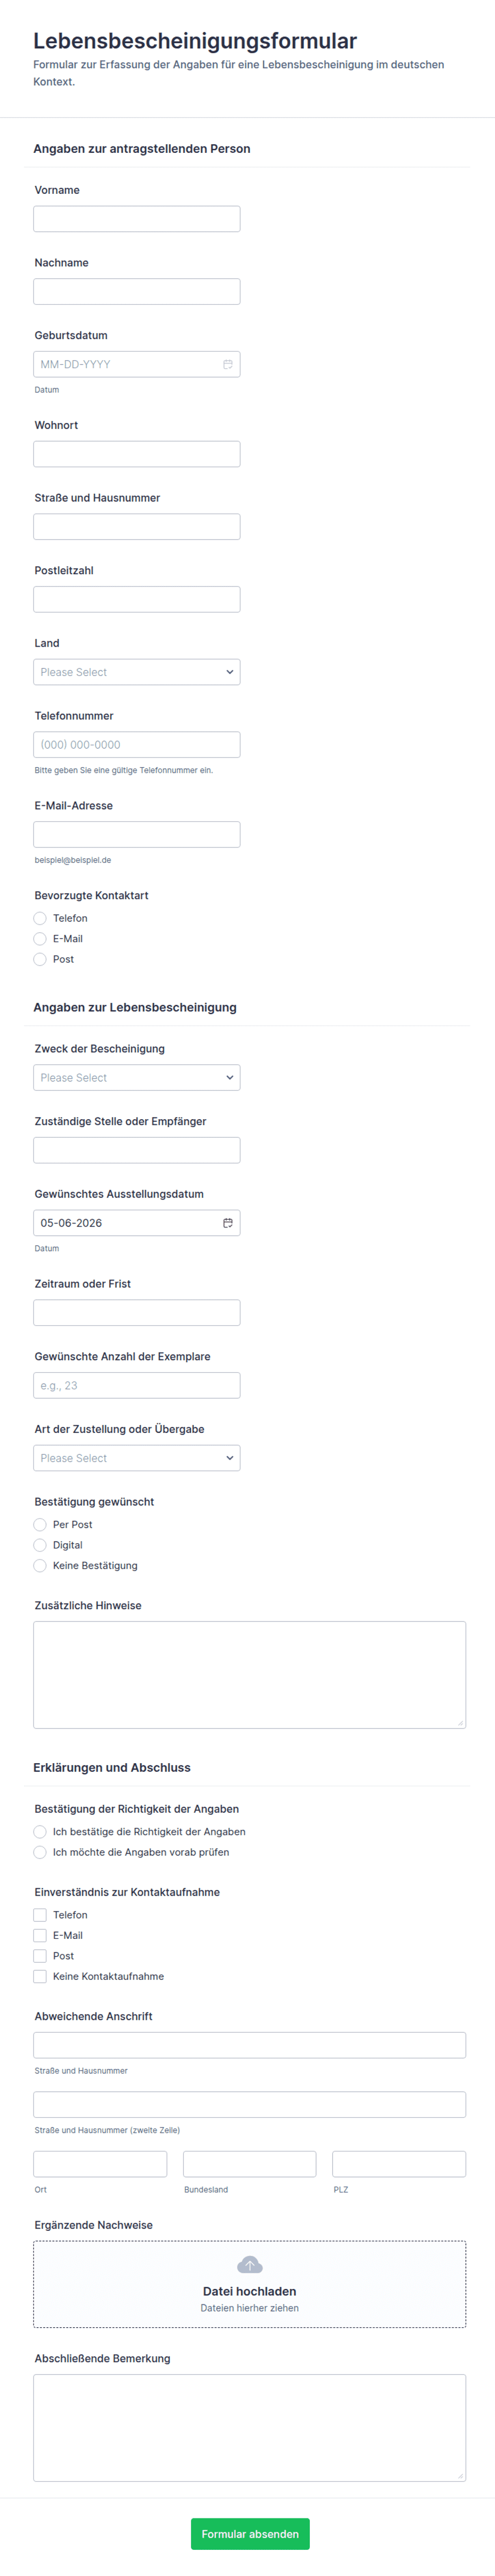Viewport: 495px width, 2576px height.
Task: Click the Gewünschte Anzahl der Exemplare field
Action: (x=137, y=1385)
